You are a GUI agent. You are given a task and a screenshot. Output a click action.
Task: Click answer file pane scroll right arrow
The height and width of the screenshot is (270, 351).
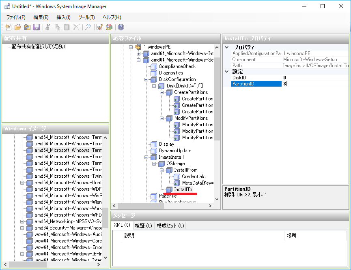(210, 206)
